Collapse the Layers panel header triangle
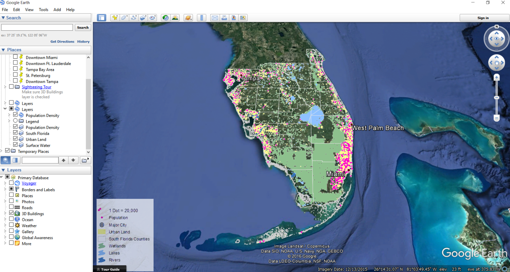 pyautogui.click(x=3, y=170)
